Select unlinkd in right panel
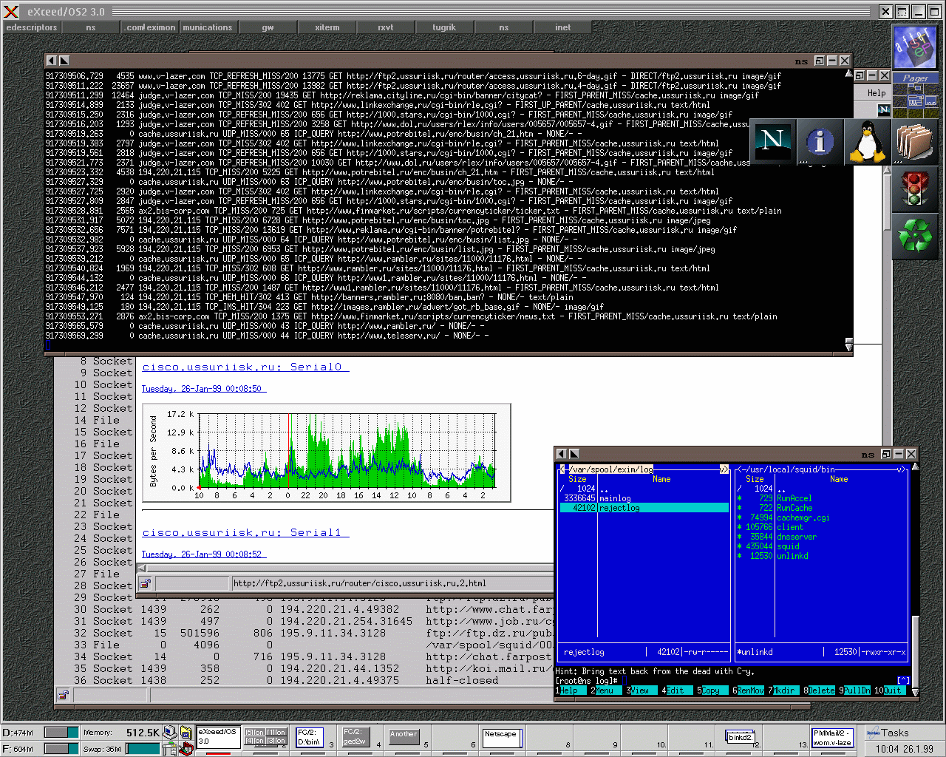Image resolution: width=946 pixels, height=757 pixels. coord(820,556)
